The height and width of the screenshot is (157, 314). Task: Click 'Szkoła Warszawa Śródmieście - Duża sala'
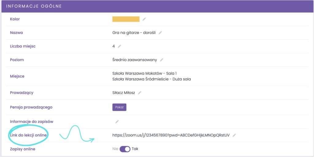151,79
